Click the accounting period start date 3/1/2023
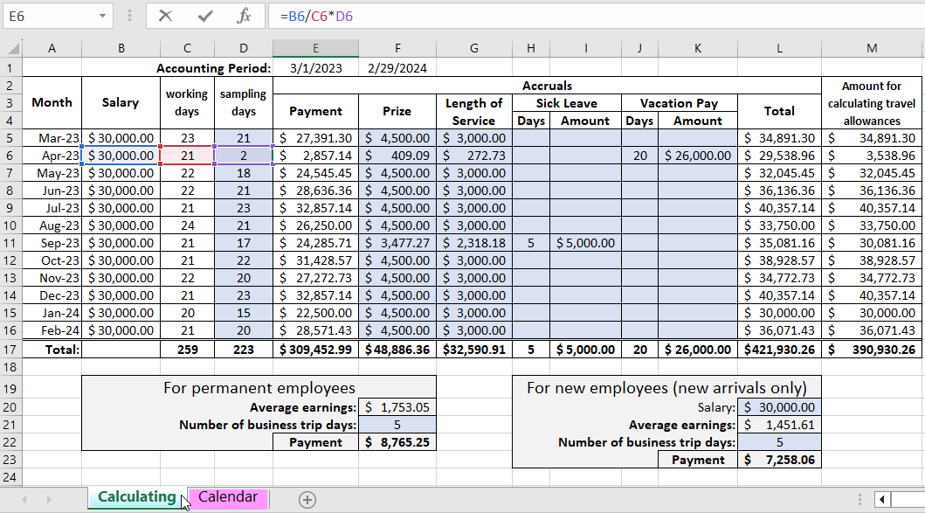 (x=315, y=67)
